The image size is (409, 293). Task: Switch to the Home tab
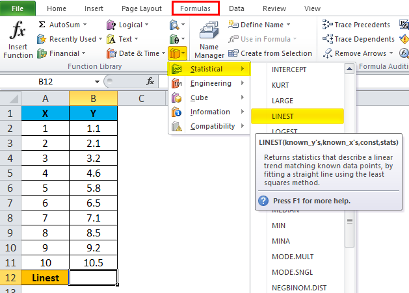pyautogui.click(x=57, y=8)
